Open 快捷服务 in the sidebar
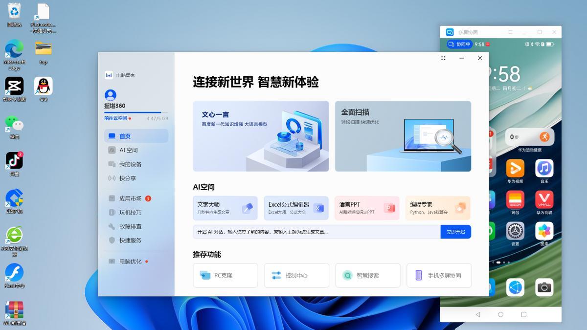 click(136, 241)
